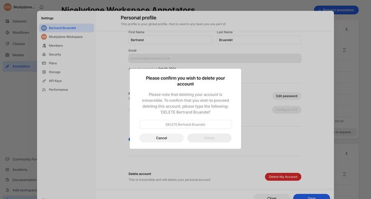This screenshot has height=199, width=371.
Task: Click the Storage database icon
Action: click(44, 72)
